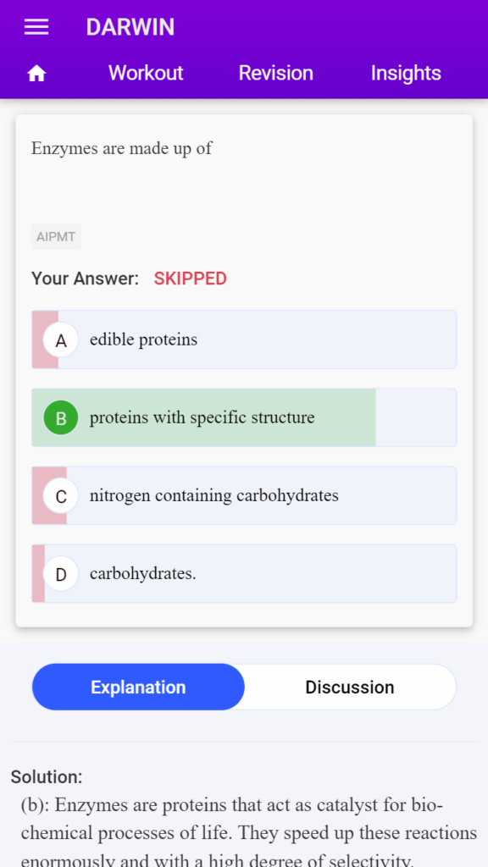Viewport: 488px width, 867px height.
Task: Open the hamburger menu icon
Action: pos(36,27)
